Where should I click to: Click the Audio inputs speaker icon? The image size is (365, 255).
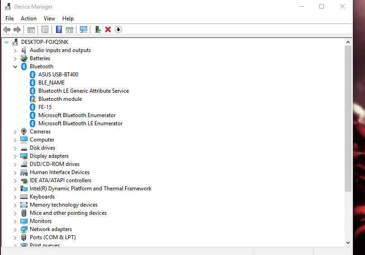[24, 50]
